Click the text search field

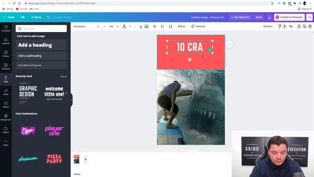point(41,29)
